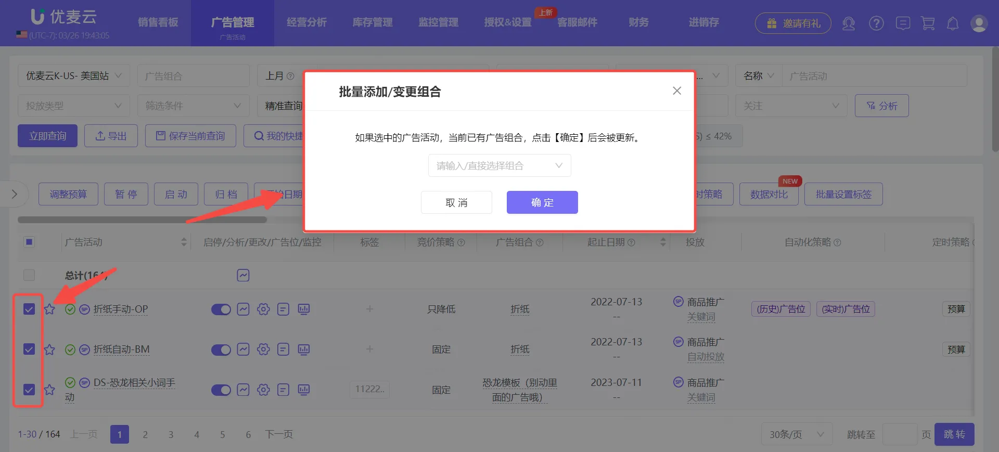The image size is (999, 452).
Task: Switch to the 库存管理 nav tab
Action: (373, 22)
